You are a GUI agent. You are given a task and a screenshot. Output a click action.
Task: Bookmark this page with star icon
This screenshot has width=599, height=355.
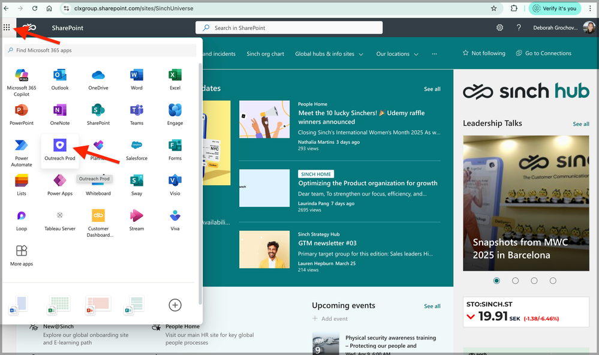[x=493, y=8]
